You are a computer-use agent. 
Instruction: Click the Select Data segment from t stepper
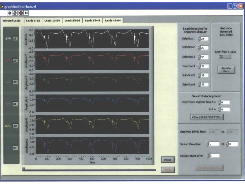point(219,102)
